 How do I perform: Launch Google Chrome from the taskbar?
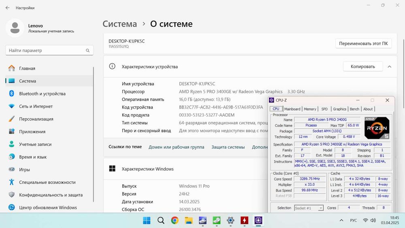pyautogui.click(x=175, y=221)
